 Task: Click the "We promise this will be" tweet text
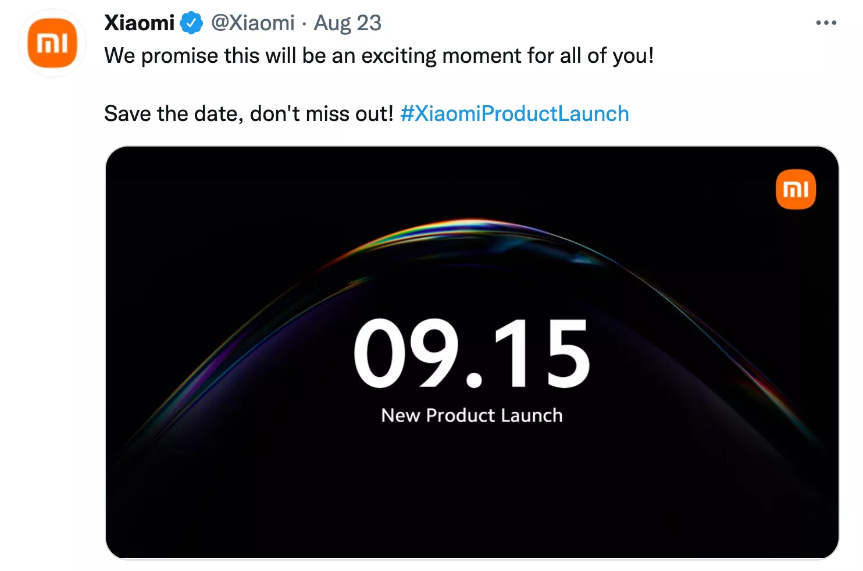[x=215, y=56]
